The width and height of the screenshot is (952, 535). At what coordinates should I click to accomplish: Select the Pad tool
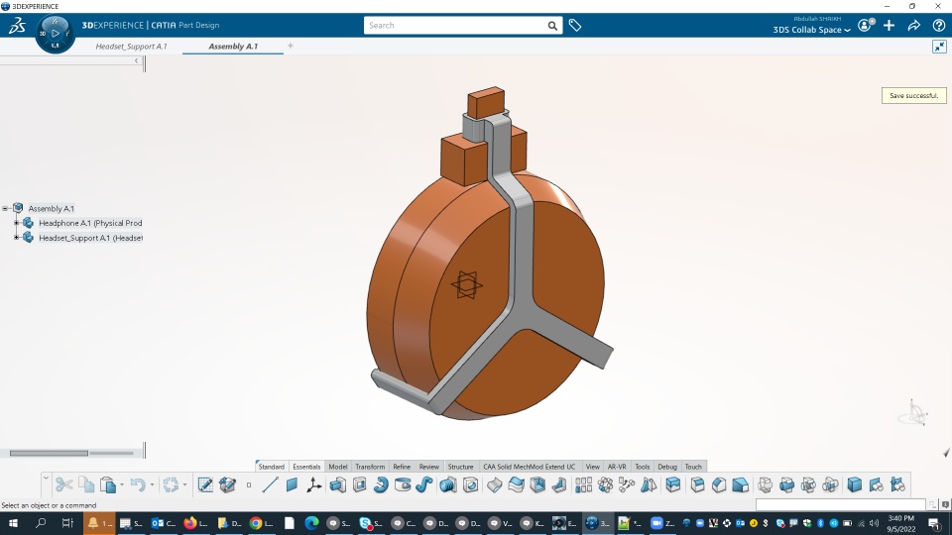[x=337, y=484]
